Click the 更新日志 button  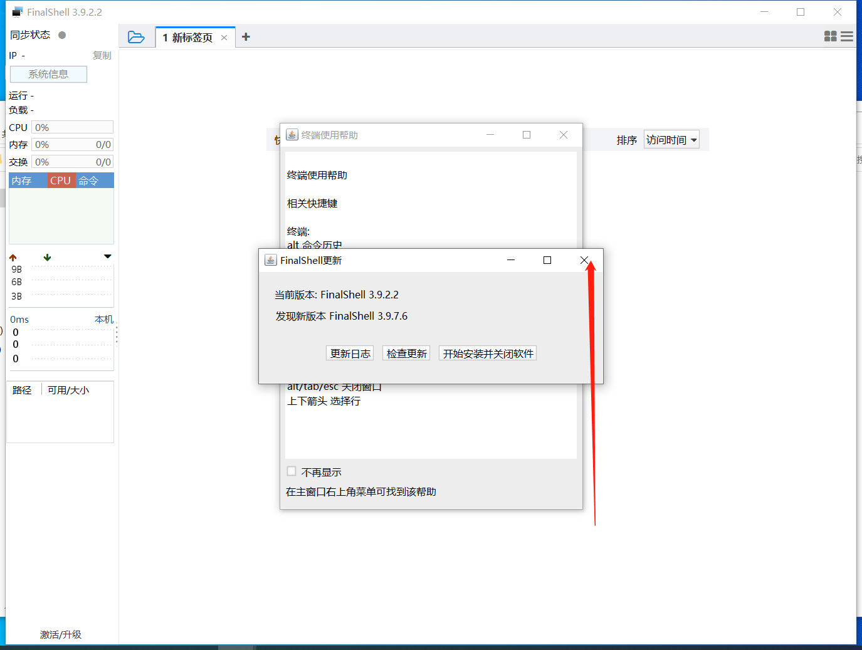pos(349,353)
